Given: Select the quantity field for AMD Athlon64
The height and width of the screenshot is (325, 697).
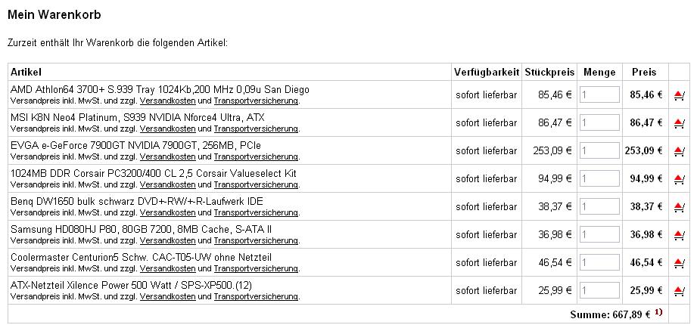Looking at the screenshot, I should [x=599, y=95].
